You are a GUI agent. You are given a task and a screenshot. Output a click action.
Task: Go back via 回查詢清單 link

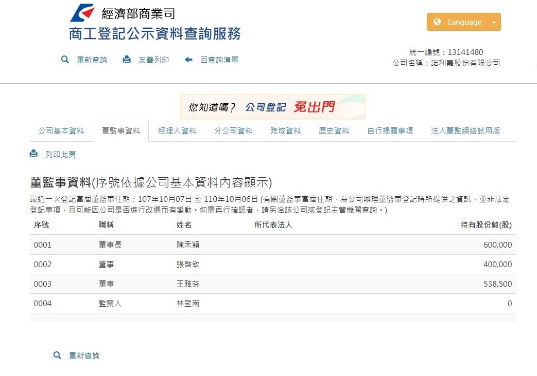(x=219, y=60)
